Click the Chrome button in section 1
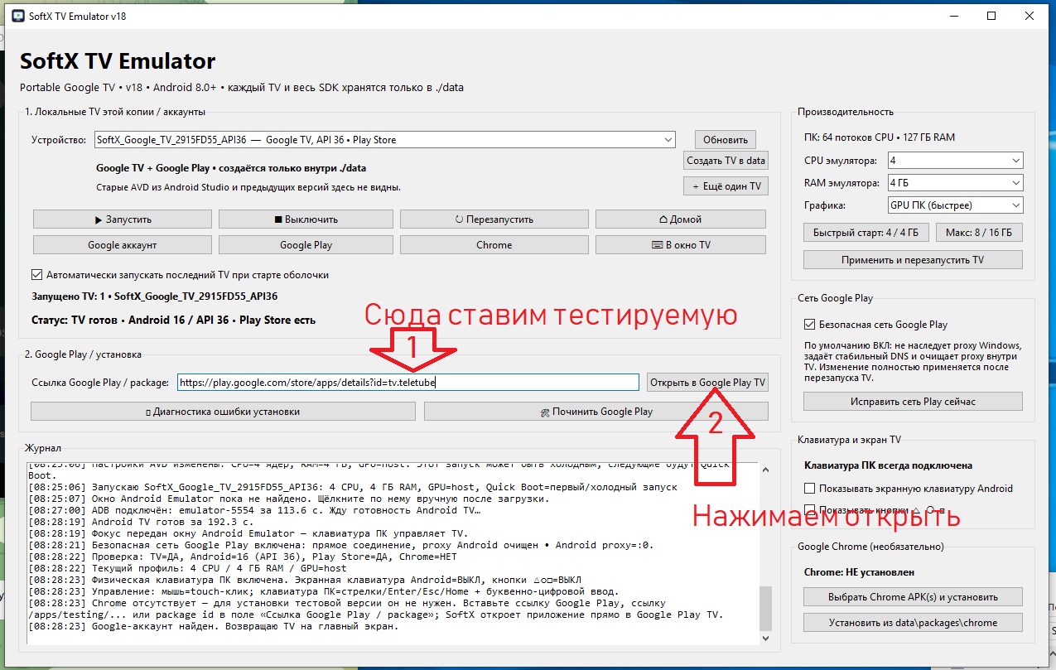1056x670 pixels. [x=494, y=245]
